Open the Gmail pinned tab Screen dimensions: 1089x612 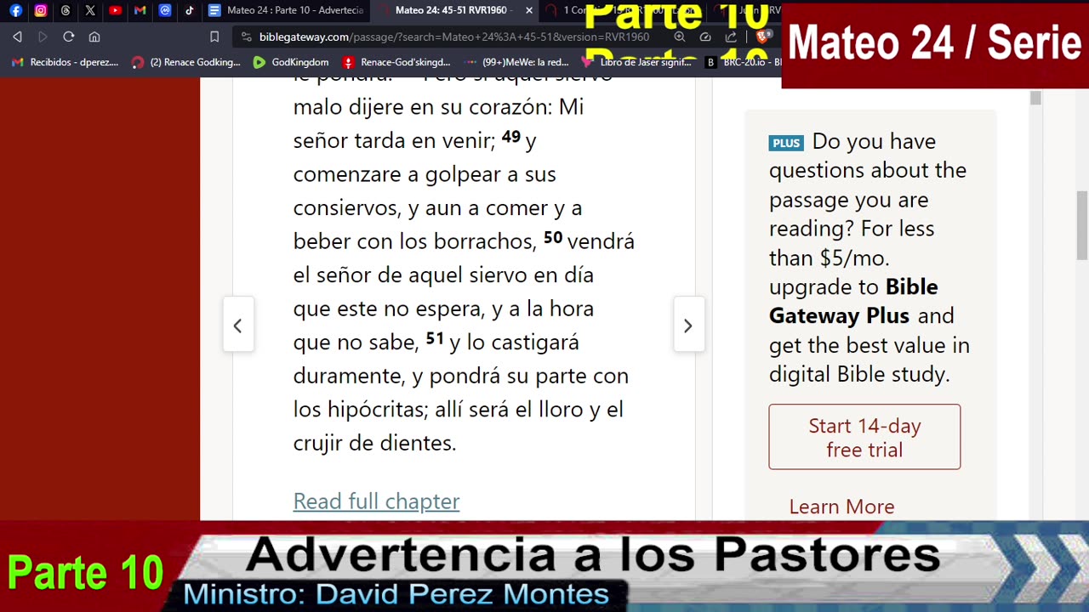pyautogui.click(x=140, y=11)
